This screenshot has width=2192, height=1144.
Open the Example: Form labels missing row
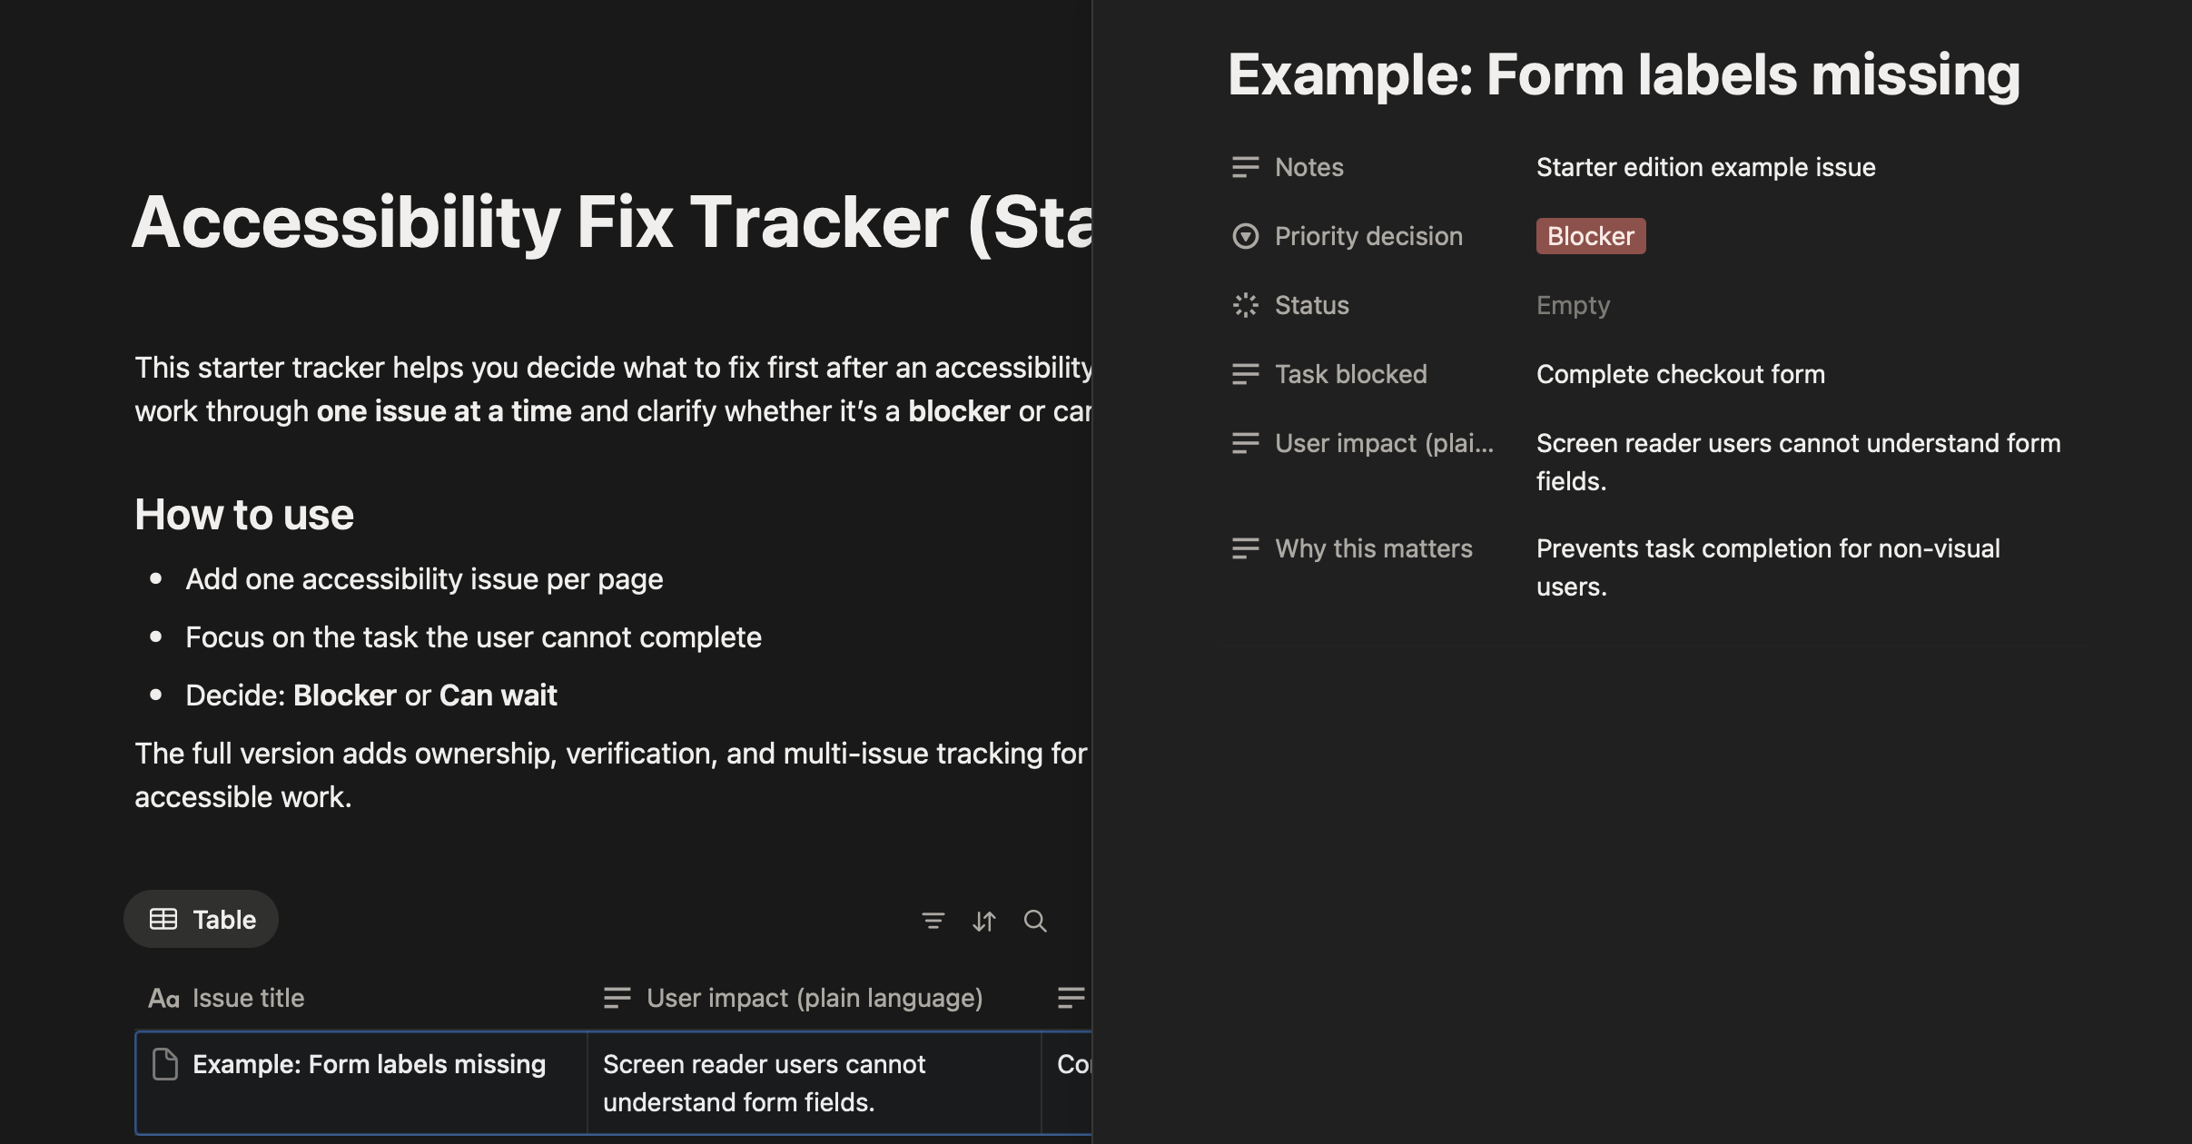point(369,1064)
